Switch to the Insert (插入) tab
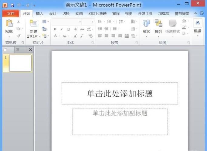The image size is (207, 151). (39, 13)
